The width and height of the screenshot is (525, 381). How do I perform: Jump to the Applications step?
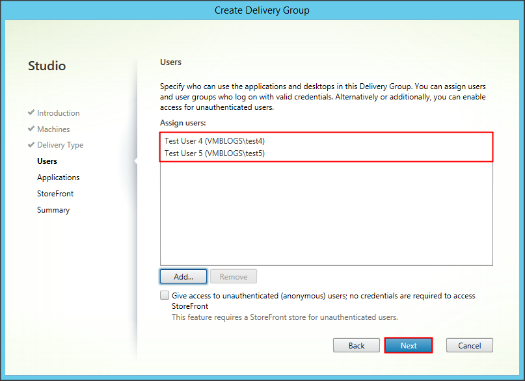[58, 177]
